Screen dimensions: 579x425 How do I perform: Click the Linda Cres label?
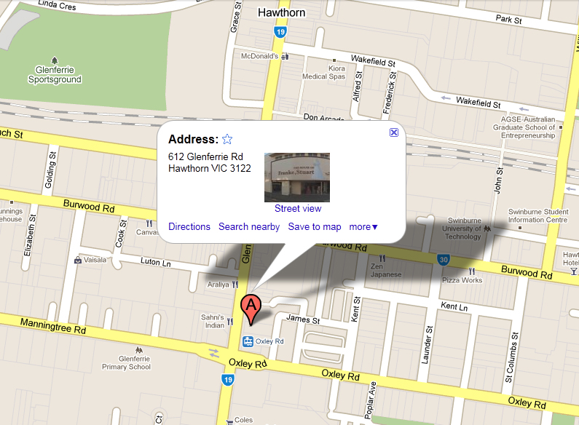point(57,5)
